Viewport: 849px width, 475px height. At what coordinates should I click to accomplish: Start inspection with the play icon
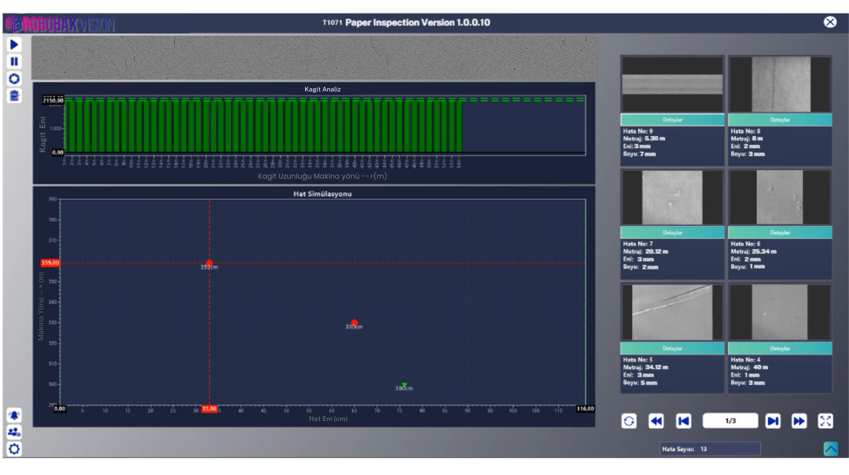tap(14, 45)
